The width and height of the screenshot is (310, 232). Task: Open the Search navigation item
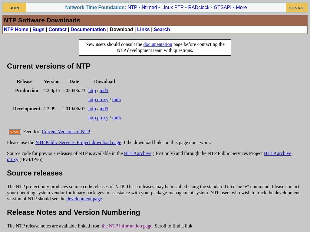tap(162, 29)
